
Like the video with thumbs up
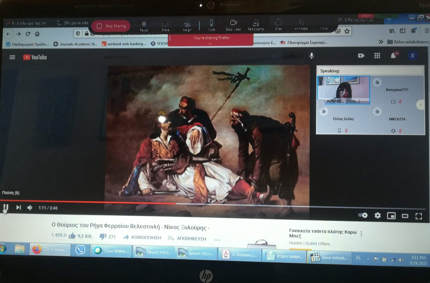coord(72,236)
